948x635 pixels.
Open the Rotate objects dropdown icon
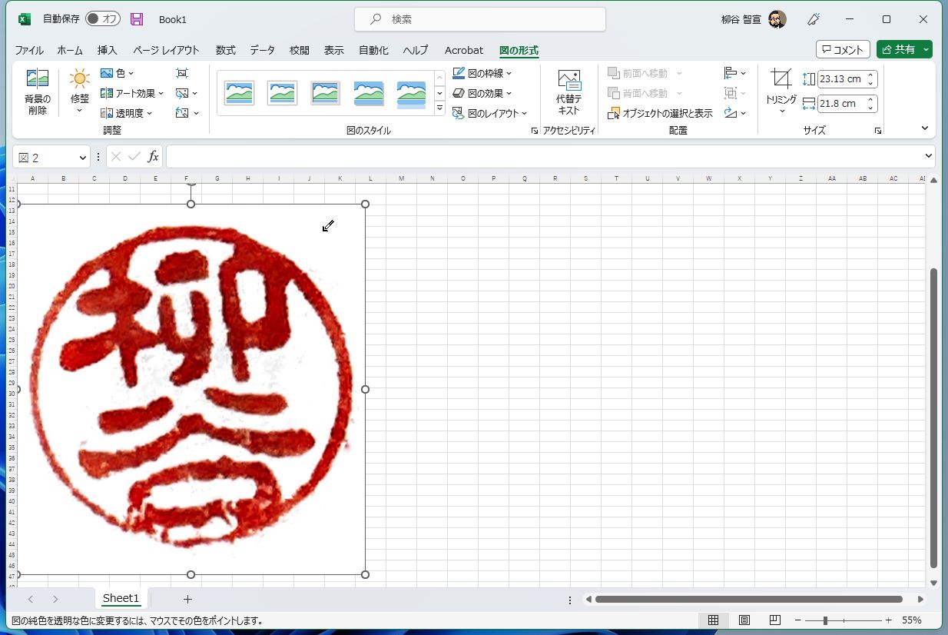pos(735,113)
